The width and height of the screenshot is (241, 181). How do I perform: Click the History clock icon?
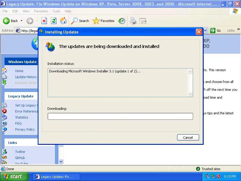[x=122, y=21]
